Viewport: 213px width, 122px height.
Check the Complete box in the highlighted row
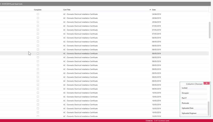click(38, 54)
